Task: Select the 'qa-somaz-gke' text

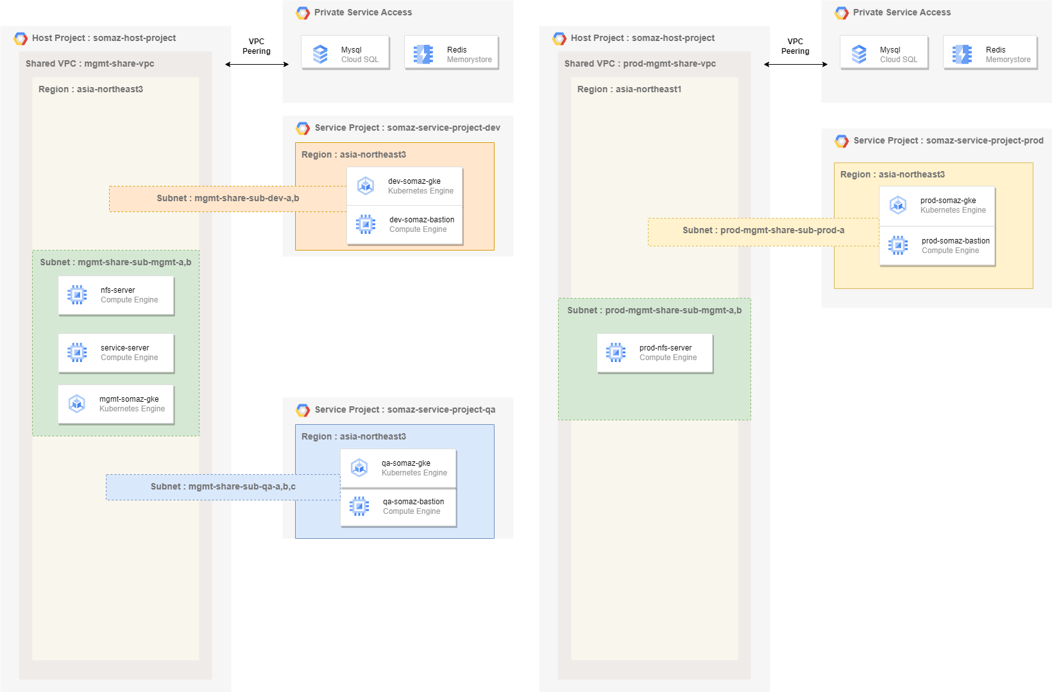Action: 406,463
